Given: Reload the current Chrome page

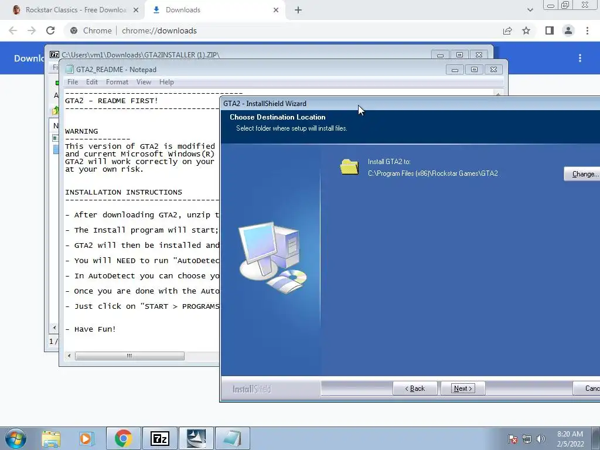Looking at the screenshot, I should [x=50, y=30].
